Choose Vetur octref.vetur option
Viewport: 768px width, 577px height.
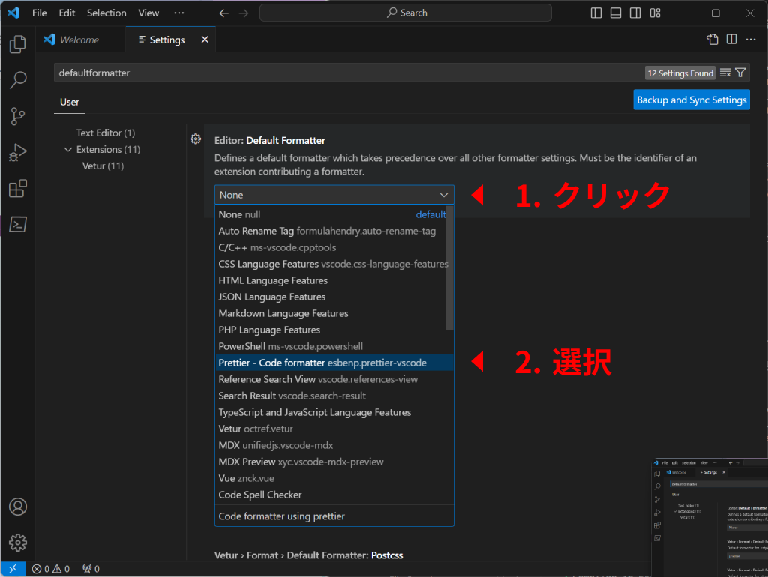click(x=334, y=429)
